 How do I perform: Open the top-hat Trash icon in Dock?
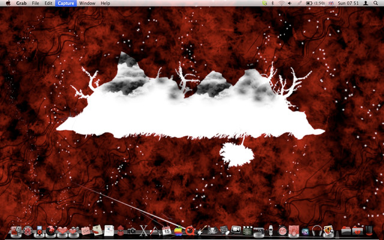point(369,230)
